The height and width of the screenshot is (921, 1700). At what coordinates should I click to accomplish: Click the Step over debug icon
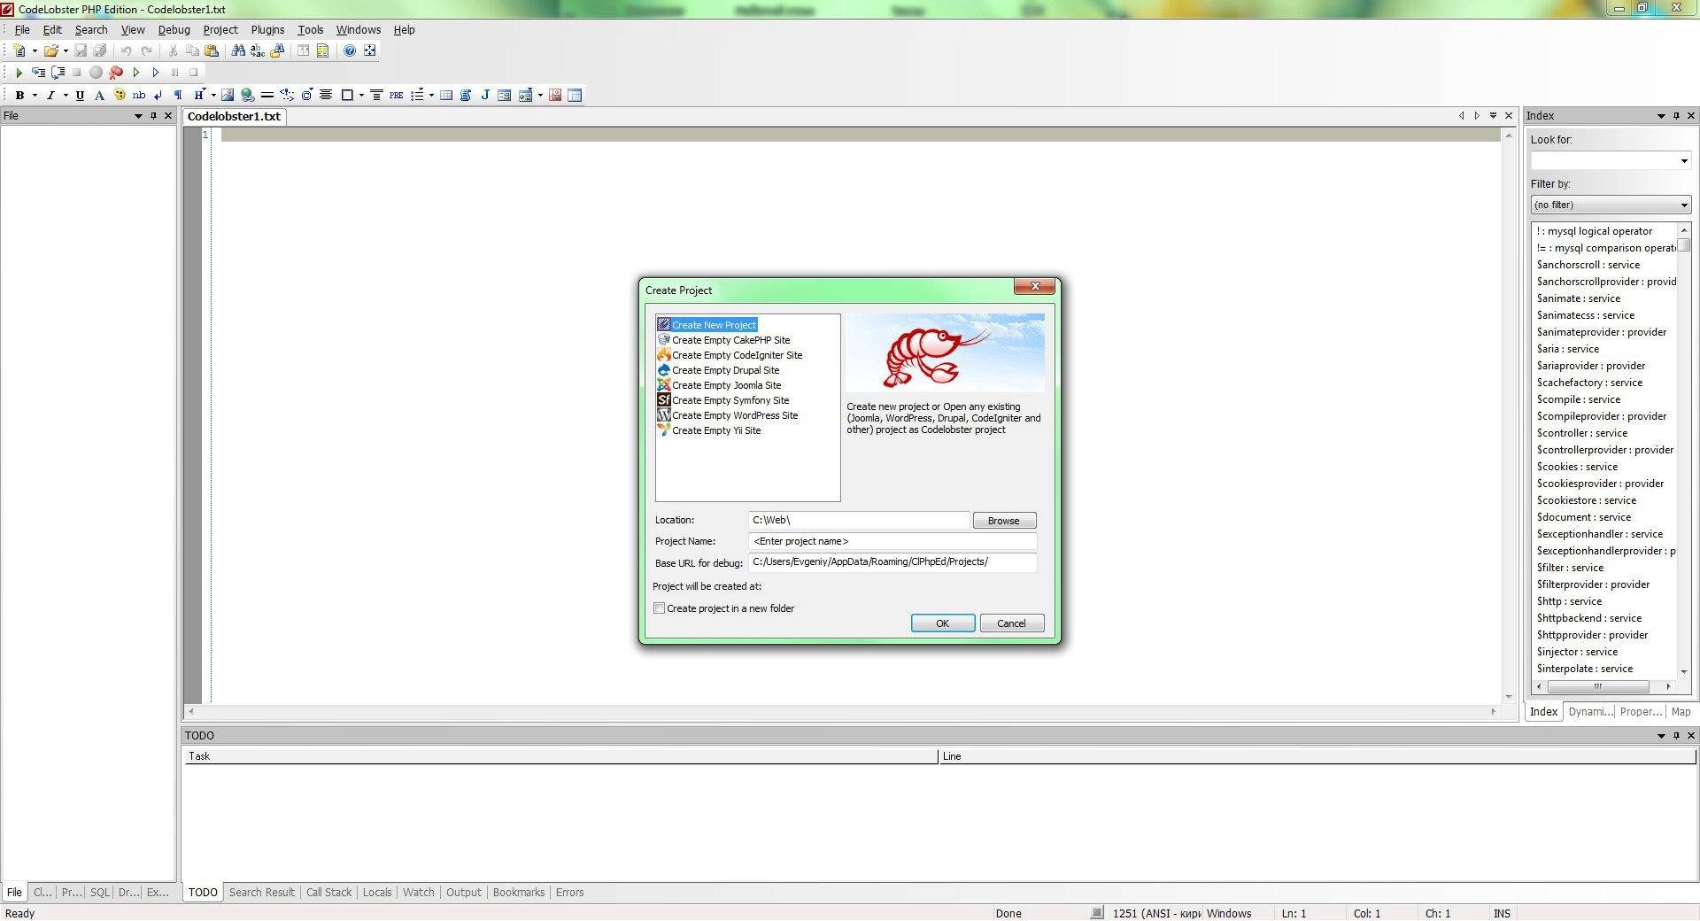58,73
